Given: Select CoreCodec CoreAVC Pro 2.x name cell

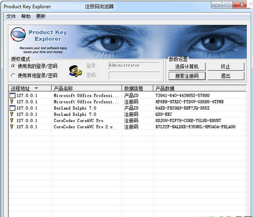Looking at the screenshot, I should coord(83,126).
